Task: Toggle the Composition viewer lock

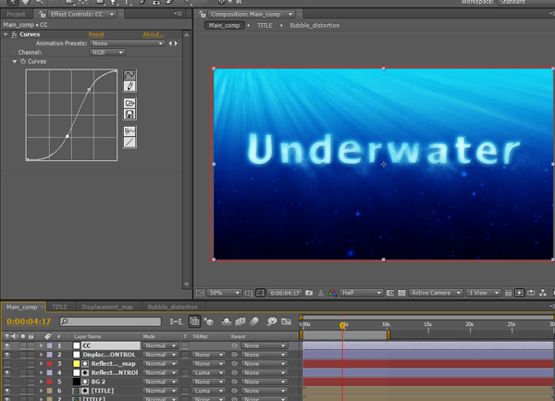Action: [x=202, y=14]
